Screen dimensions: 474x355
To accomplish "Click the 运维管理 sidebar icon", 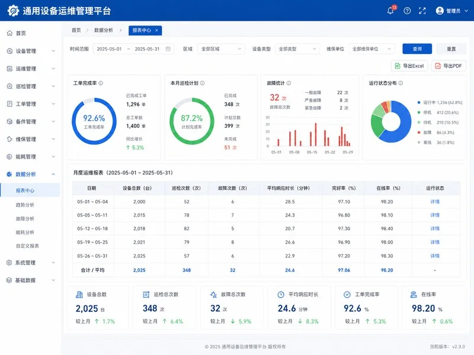I will point(9,69).
